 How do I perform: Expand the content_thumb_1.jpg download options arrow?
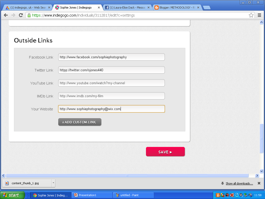pos(53,183)
